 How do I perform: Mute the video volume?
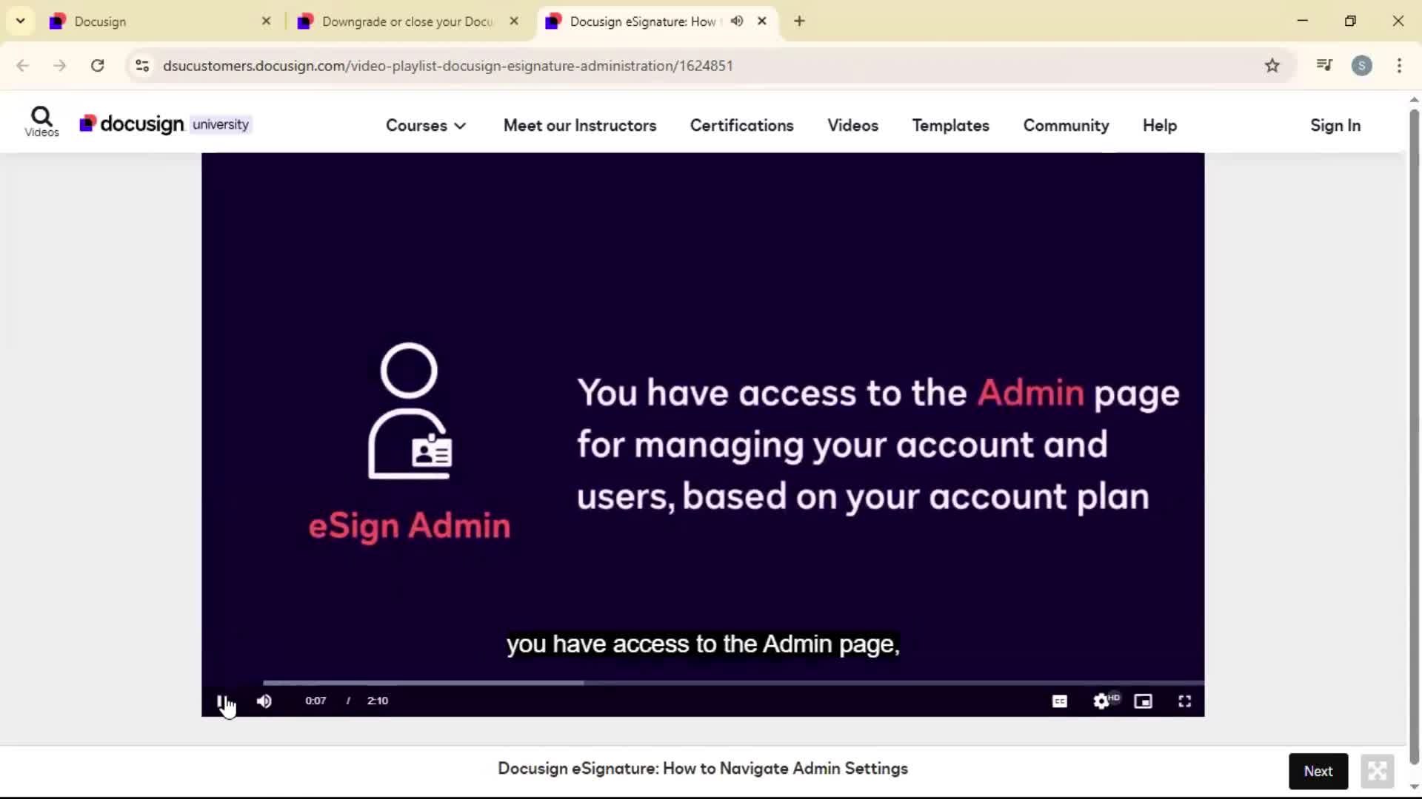tap(264, 701)
